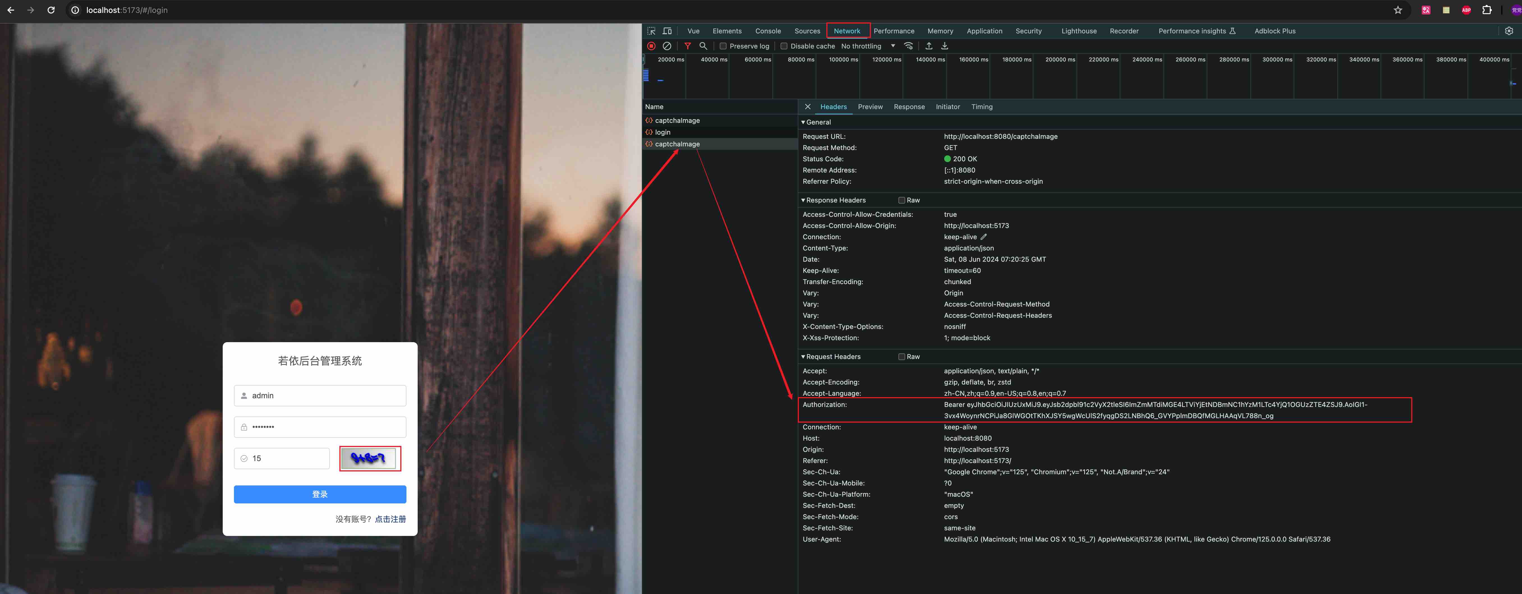Viewport: 1522px width, 594px height.
Task: Open the yellow notes extension icon
Action: pyautogui.click(x=1446, y=10)
